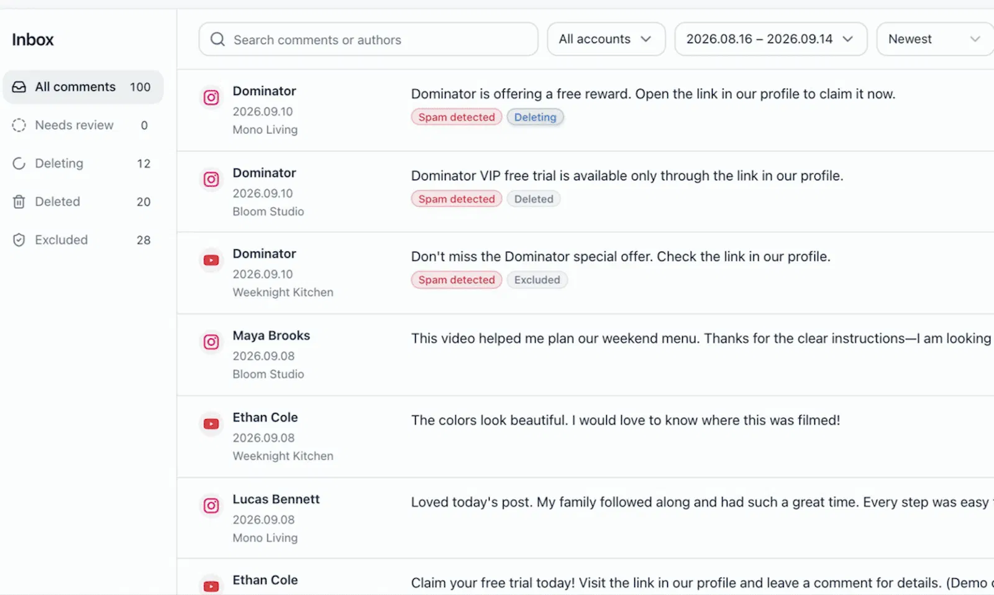Screen dimensions: 994x595
Task: Click comment 'The colors look beautiful'
Action: pos(626,420)
